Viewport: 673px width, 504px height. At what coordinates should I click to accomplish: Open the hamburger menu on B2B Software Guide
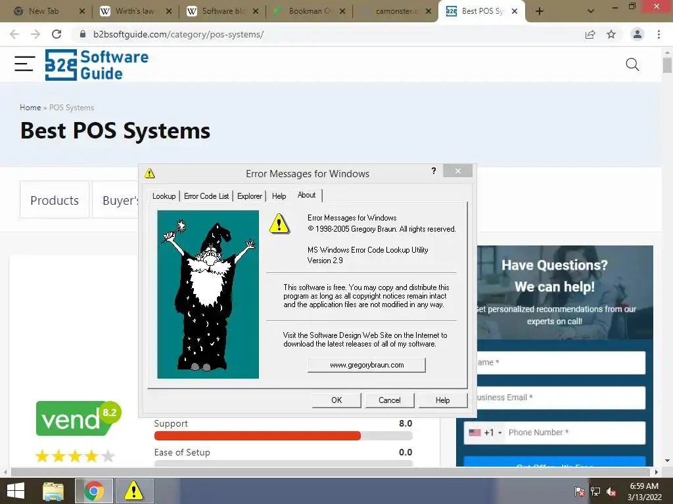click(24, 64)
